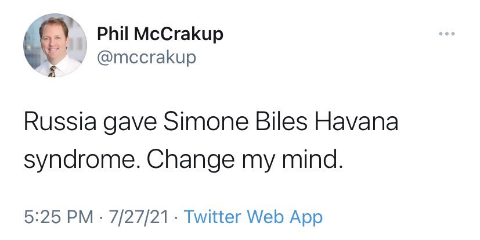Open the Twitter Web App source link
This screenshot has width=480, height=240.
click(252, 217)
